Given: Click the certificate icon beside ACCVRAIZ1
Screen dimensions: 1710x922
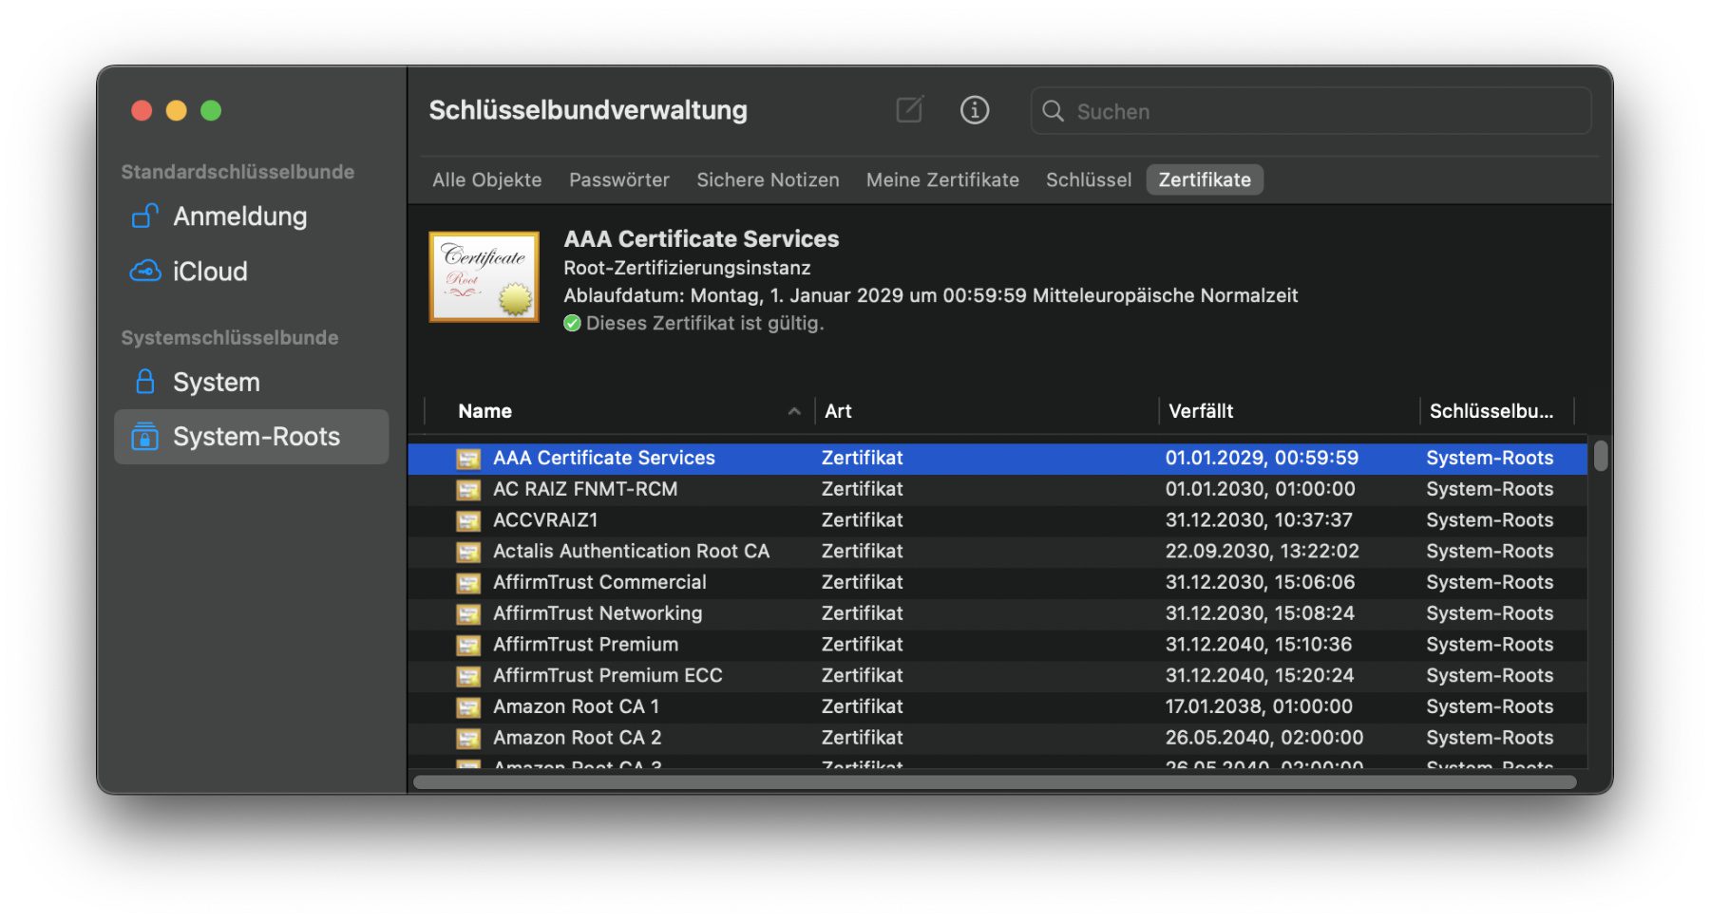Looking at the screenshot, I should 467,521.
